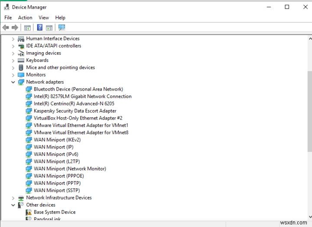Click the Intel Centrino Advanced-N 6205 icon
Image resolution: width=312 pixels, height=227 pixels.
[x=29, y=104]
